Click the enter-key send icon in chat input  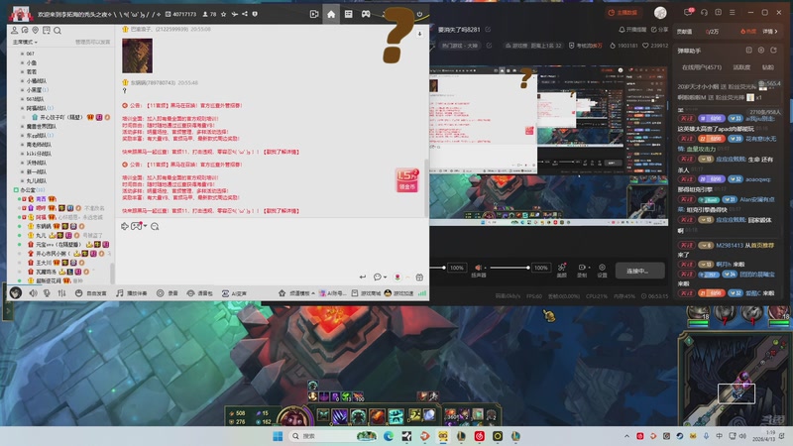point(362,278)
